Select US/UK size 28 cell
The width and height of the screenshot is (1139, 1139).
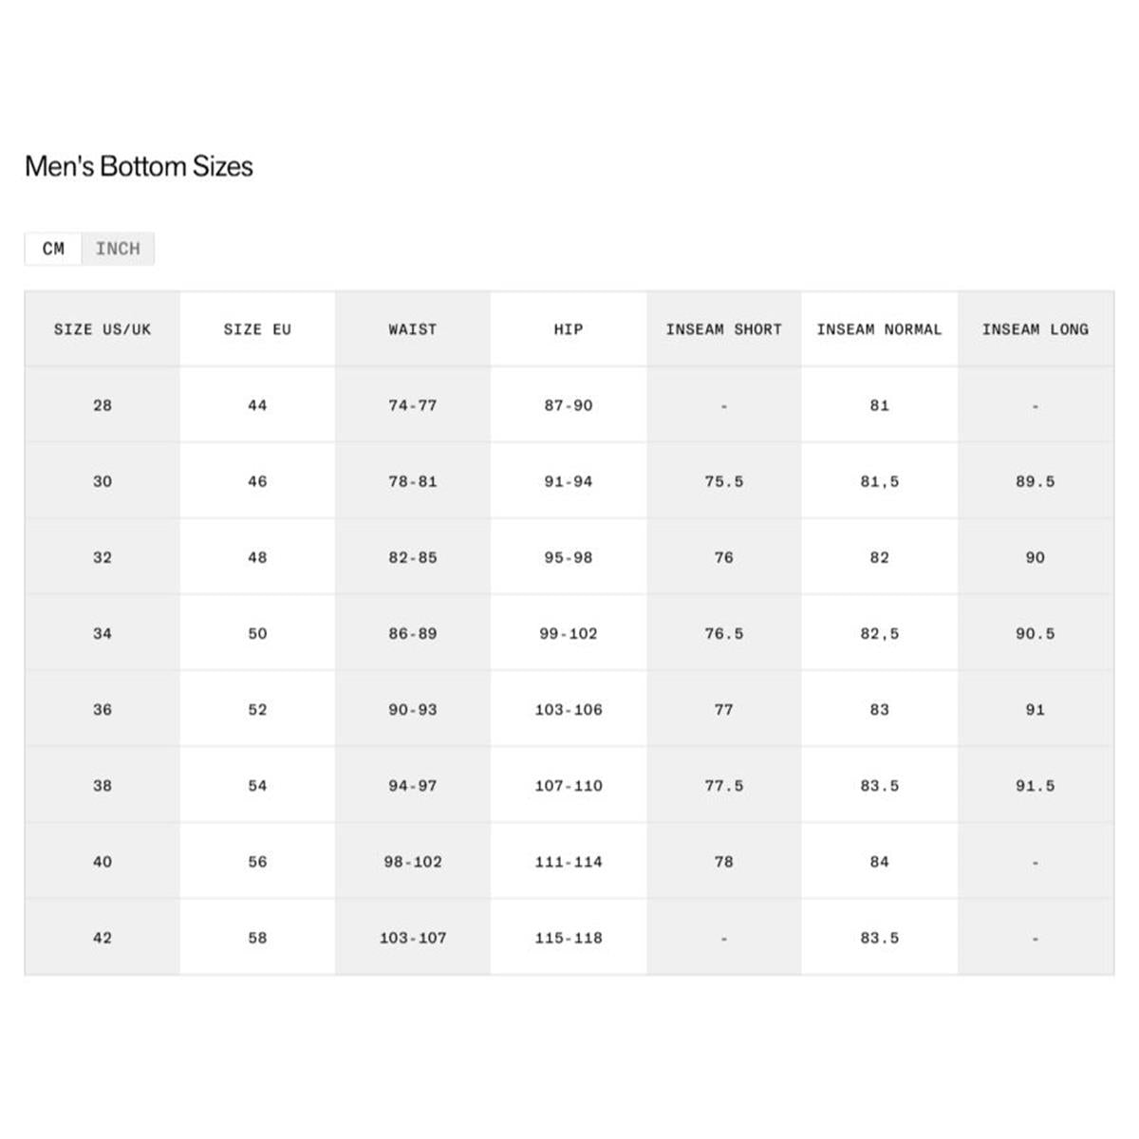[103, 405]
